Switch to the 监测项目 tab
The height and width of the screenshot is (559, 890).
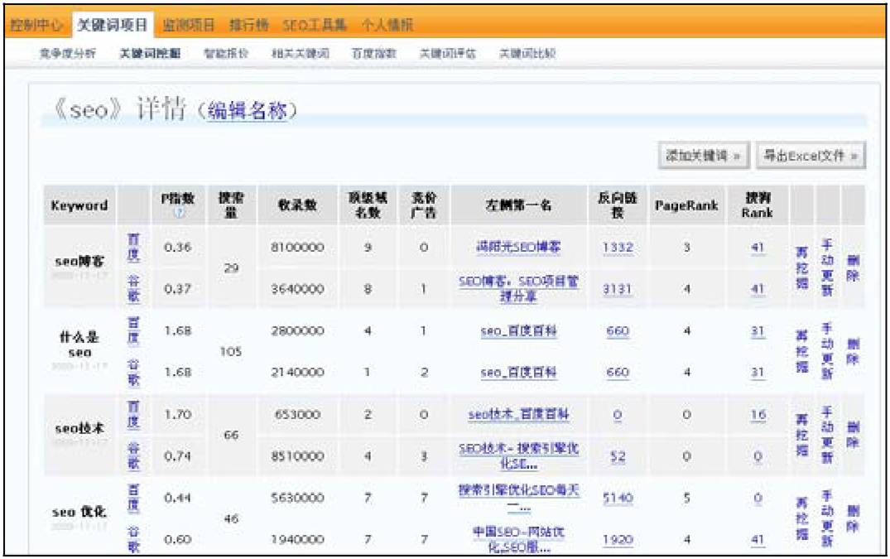(x=189, y=25)
